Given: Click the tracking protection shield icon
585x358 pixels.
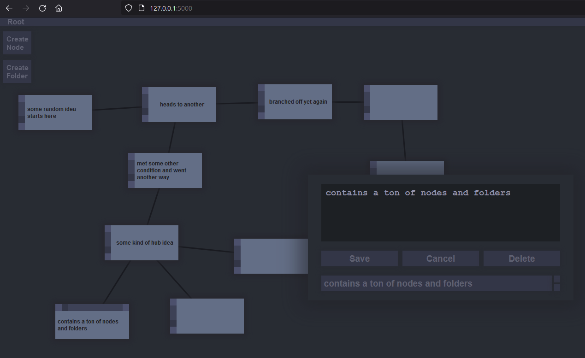Looking at the screenshot, I should 129,8.
